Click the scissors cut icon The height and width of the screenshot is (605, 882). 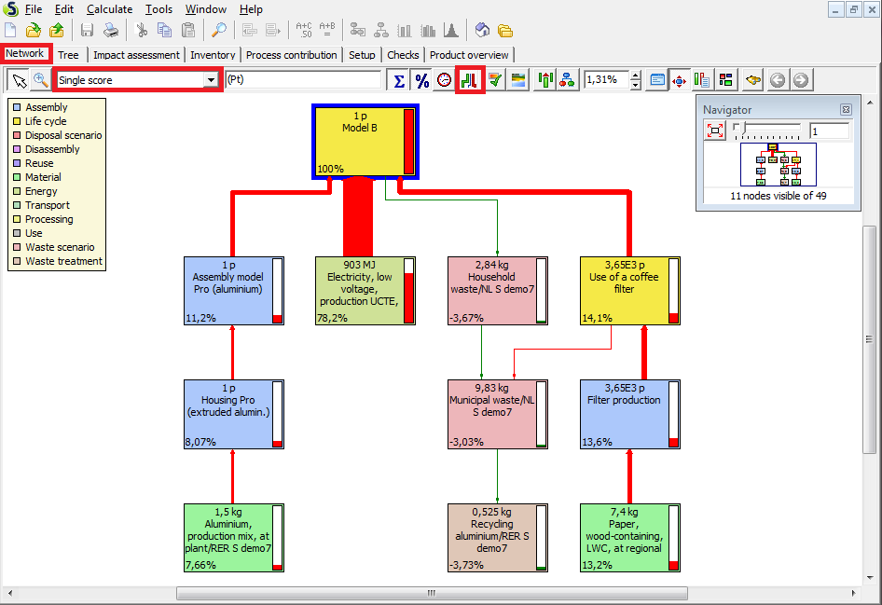click(142, 30)
